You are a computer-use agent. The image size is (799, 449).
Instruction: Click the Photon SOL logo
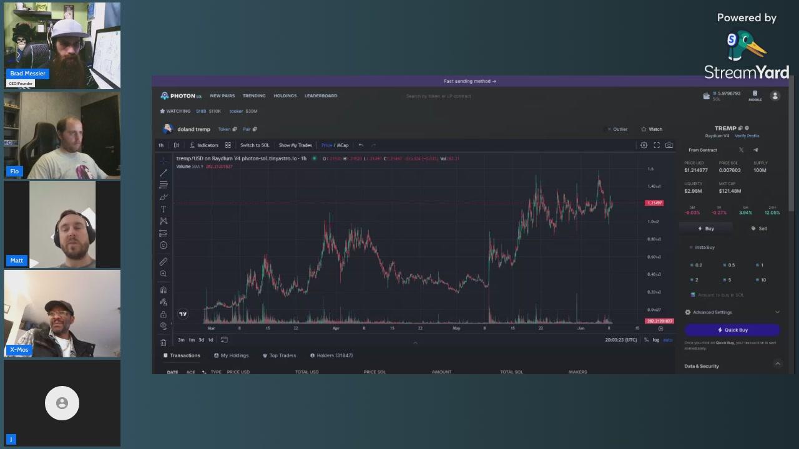coord(181,95)
